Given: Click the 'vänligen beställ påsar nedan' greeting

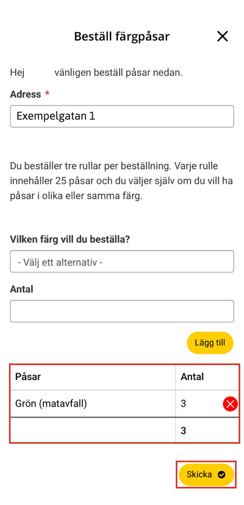Looking at the screenshot, I should (x=118, y=73).
